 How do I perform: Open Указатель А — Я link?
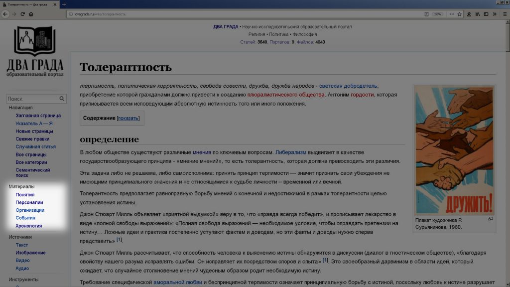pos(34,124)
